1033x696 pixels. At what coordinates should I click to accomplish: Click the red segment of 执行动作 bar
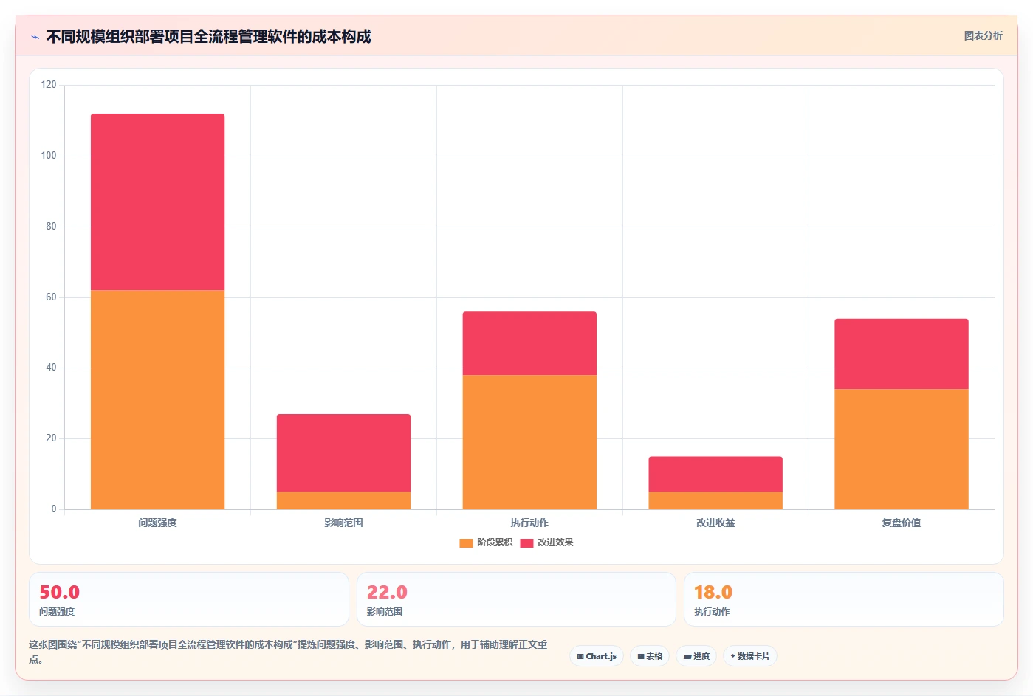(529, 343)
